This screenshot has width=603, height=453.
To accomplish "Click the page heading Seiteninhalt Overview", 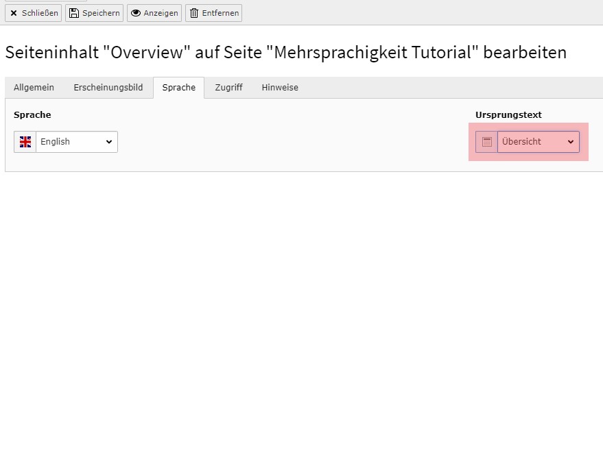I will tap(286, 52).
